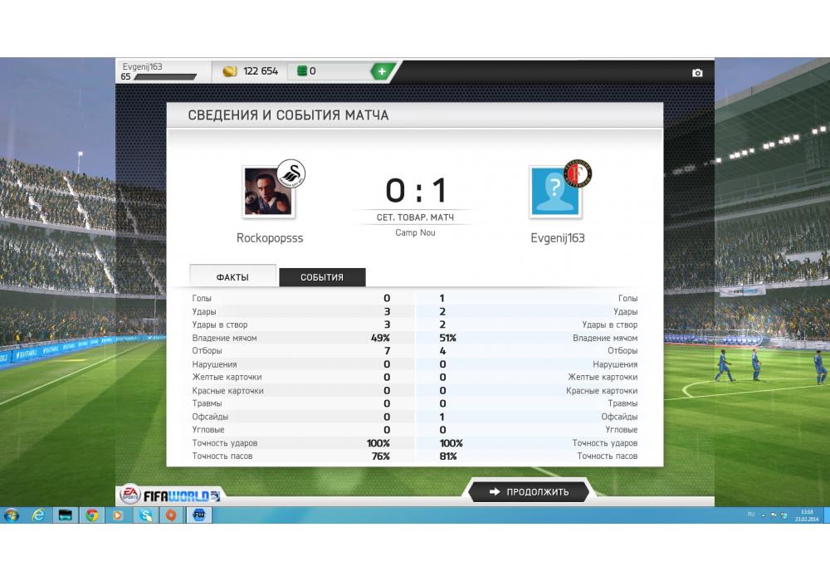Switch to the ФАКТЫ tab

pyautogui.click(x=232, y=276)
